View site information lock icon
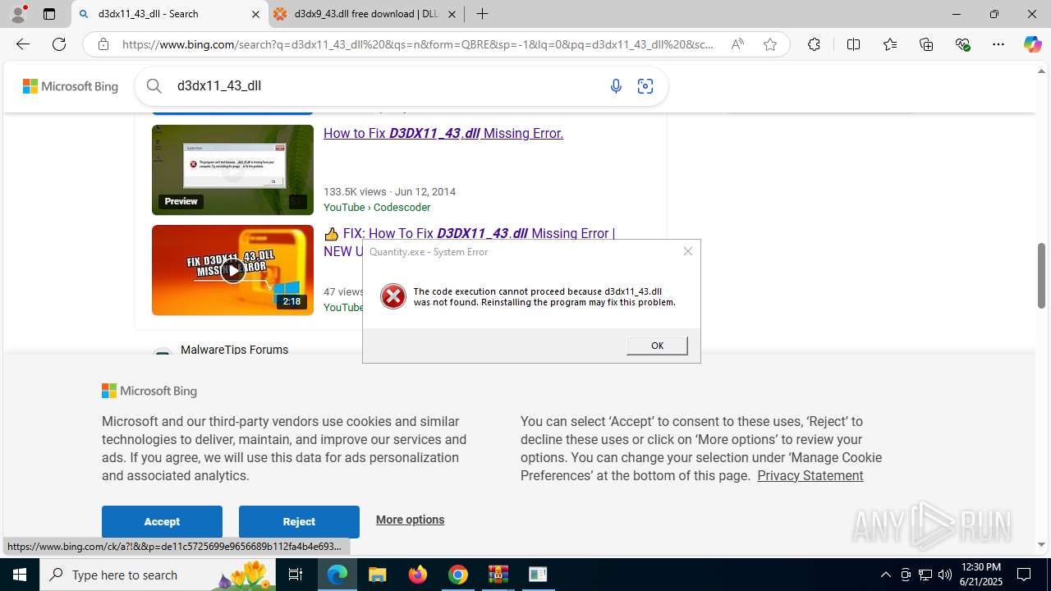Viewport: 1051px width, 591px height. [x=103, y=44]
